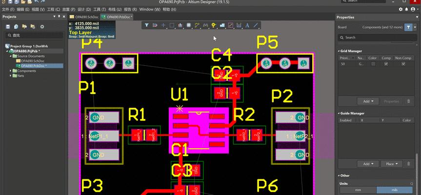Screen dimensions: 421x195
Task: Open the 布线 (U) menu
Action: 115,9
